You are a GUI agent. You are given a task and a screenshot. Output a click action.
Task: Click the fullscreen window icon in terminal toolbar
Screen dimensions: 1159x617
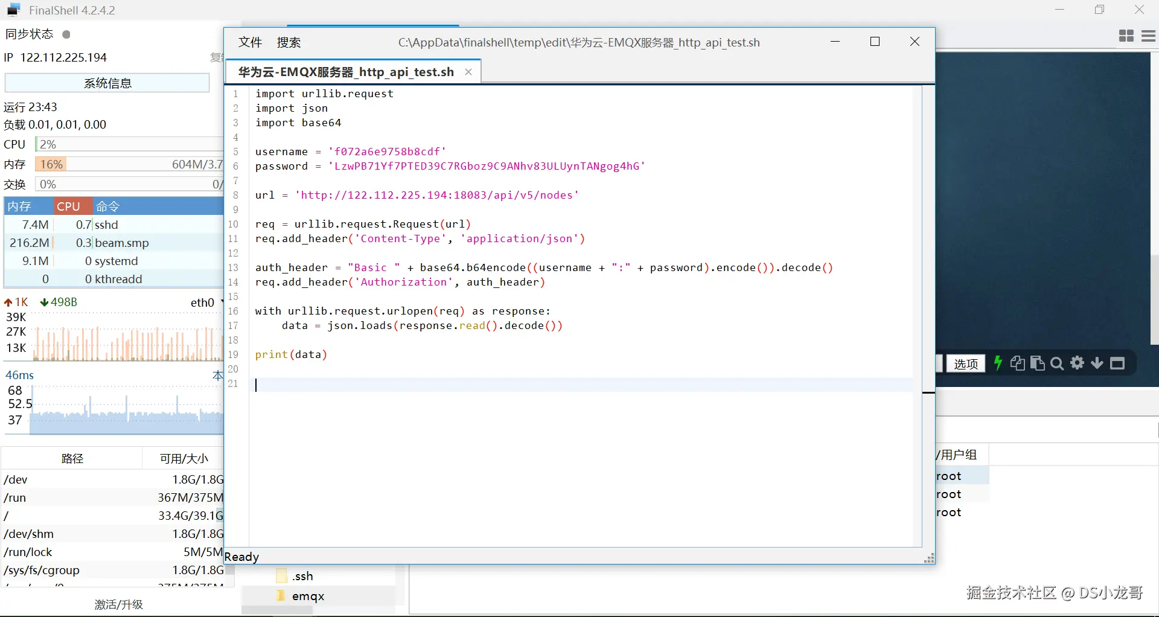point(1117,363)
